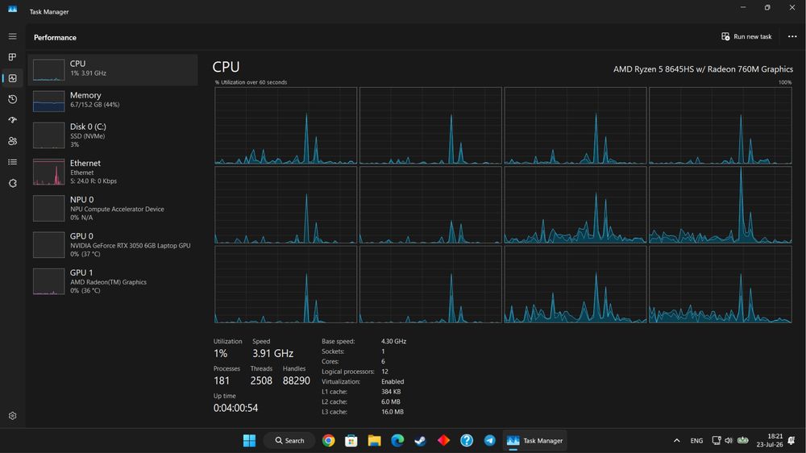Open Microsoft Store from taskbar
Screen dimensions: 806x453
pyautogui.click(x=351, y=441)
